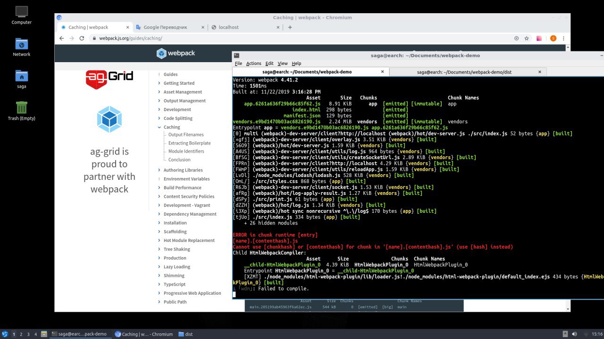Close the webpack-demo/dist terminal tab

point(540,72)
